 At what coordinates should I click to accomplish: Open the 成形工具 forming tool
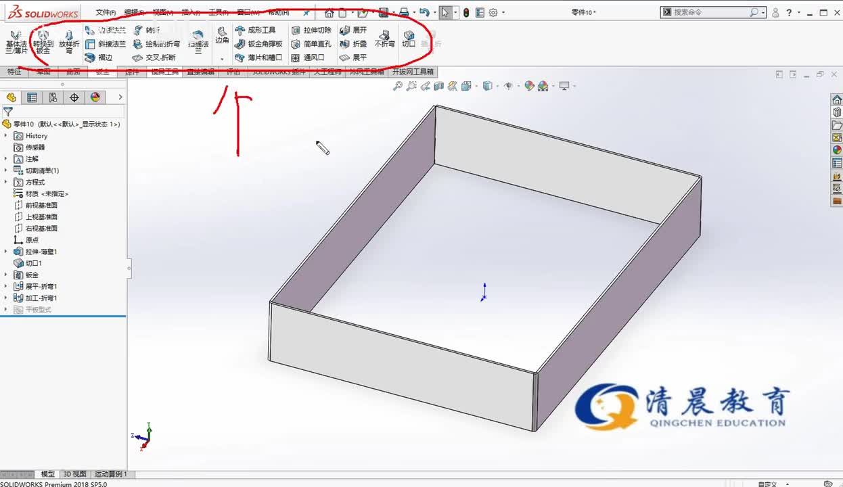[255, 30]
